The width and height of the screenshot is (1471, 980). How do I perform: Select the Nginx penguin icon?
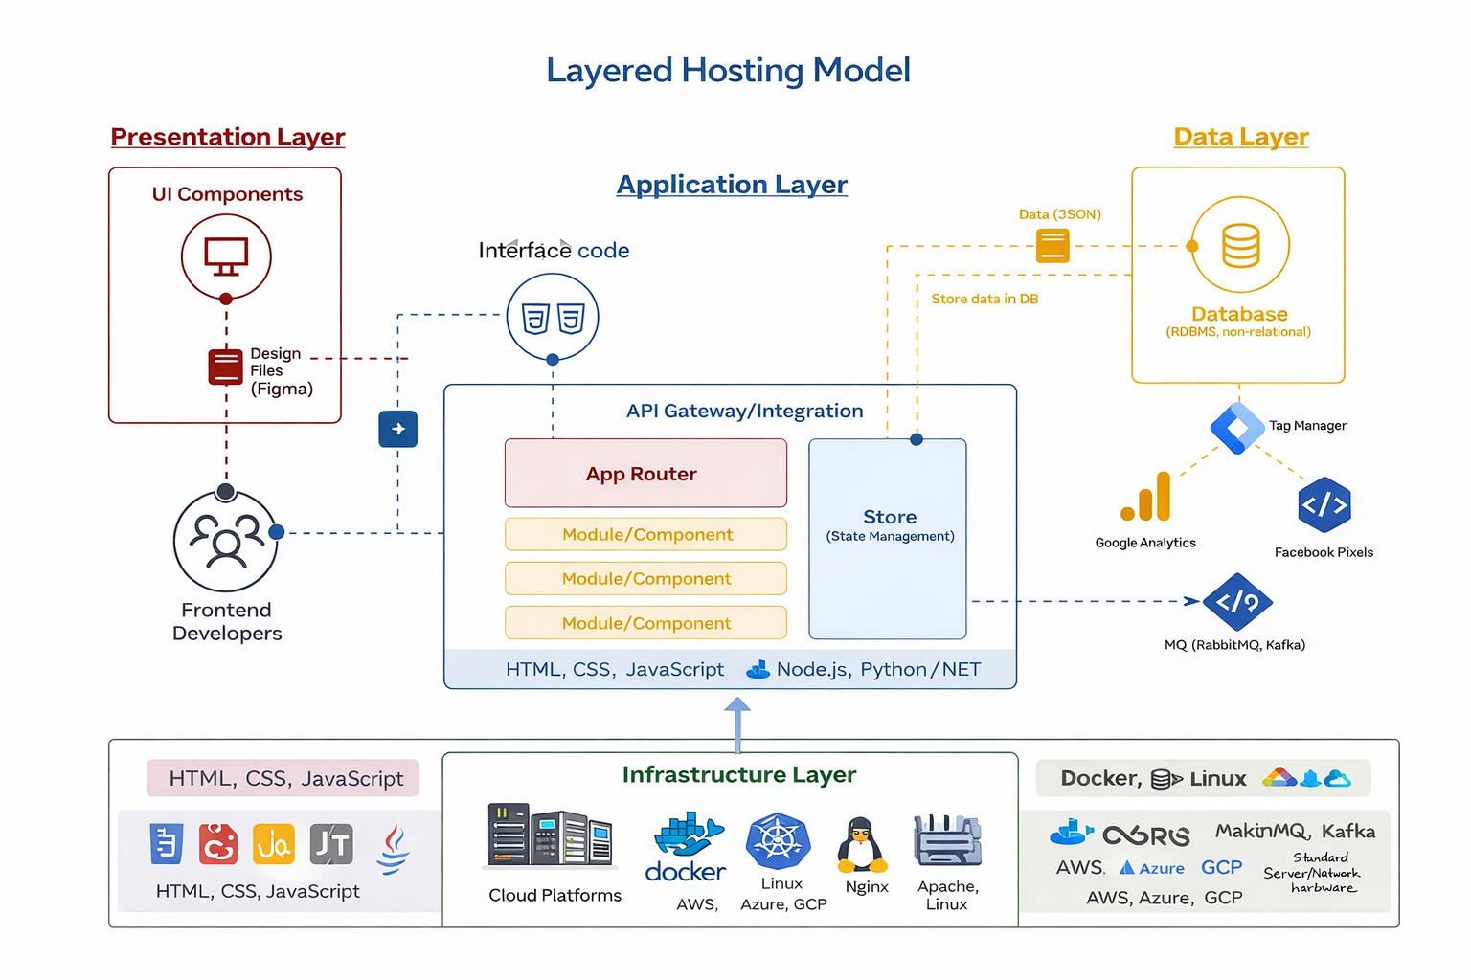[859, 844]
